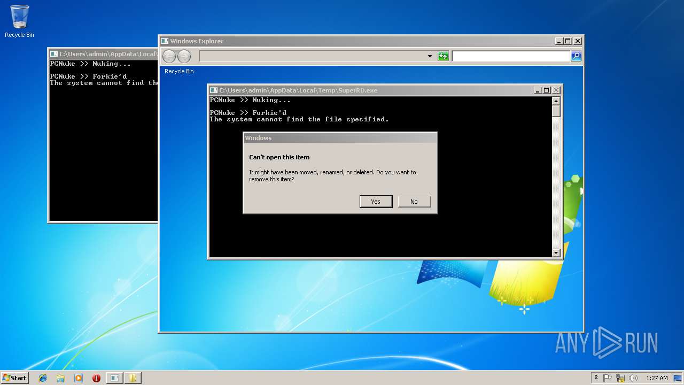This screenshot has height=385, width=684.
Task: Click the 1:27 AM taskbar clock
Action: click(657, 378)
